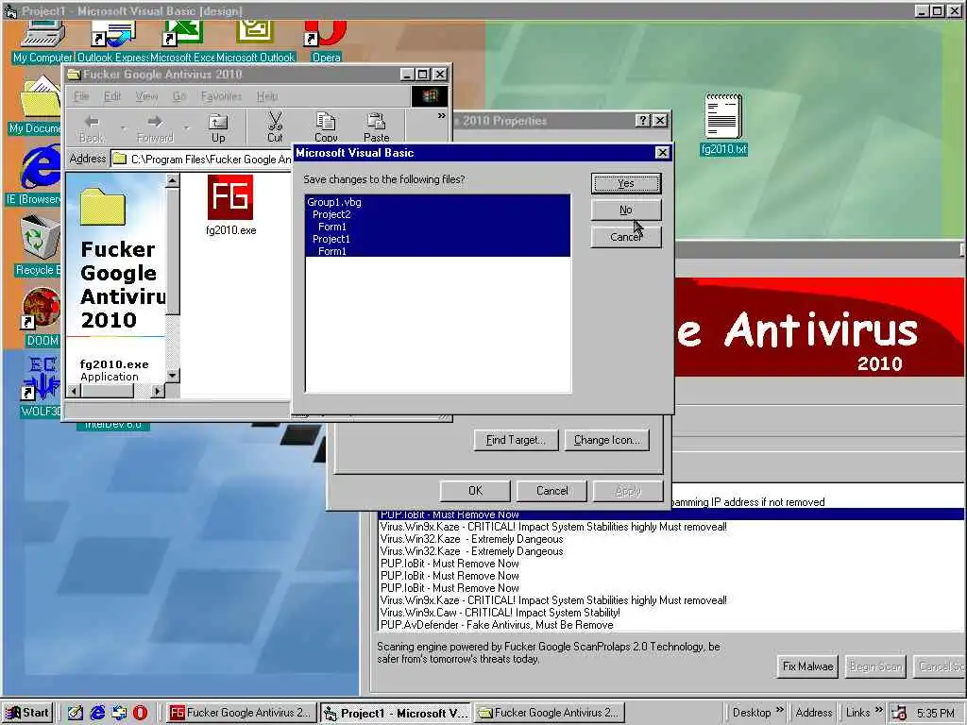This screenshot has width=967, height=725.
Task: Expand the Links toolbar chevron in taskbar
Action: click(879, 711)
